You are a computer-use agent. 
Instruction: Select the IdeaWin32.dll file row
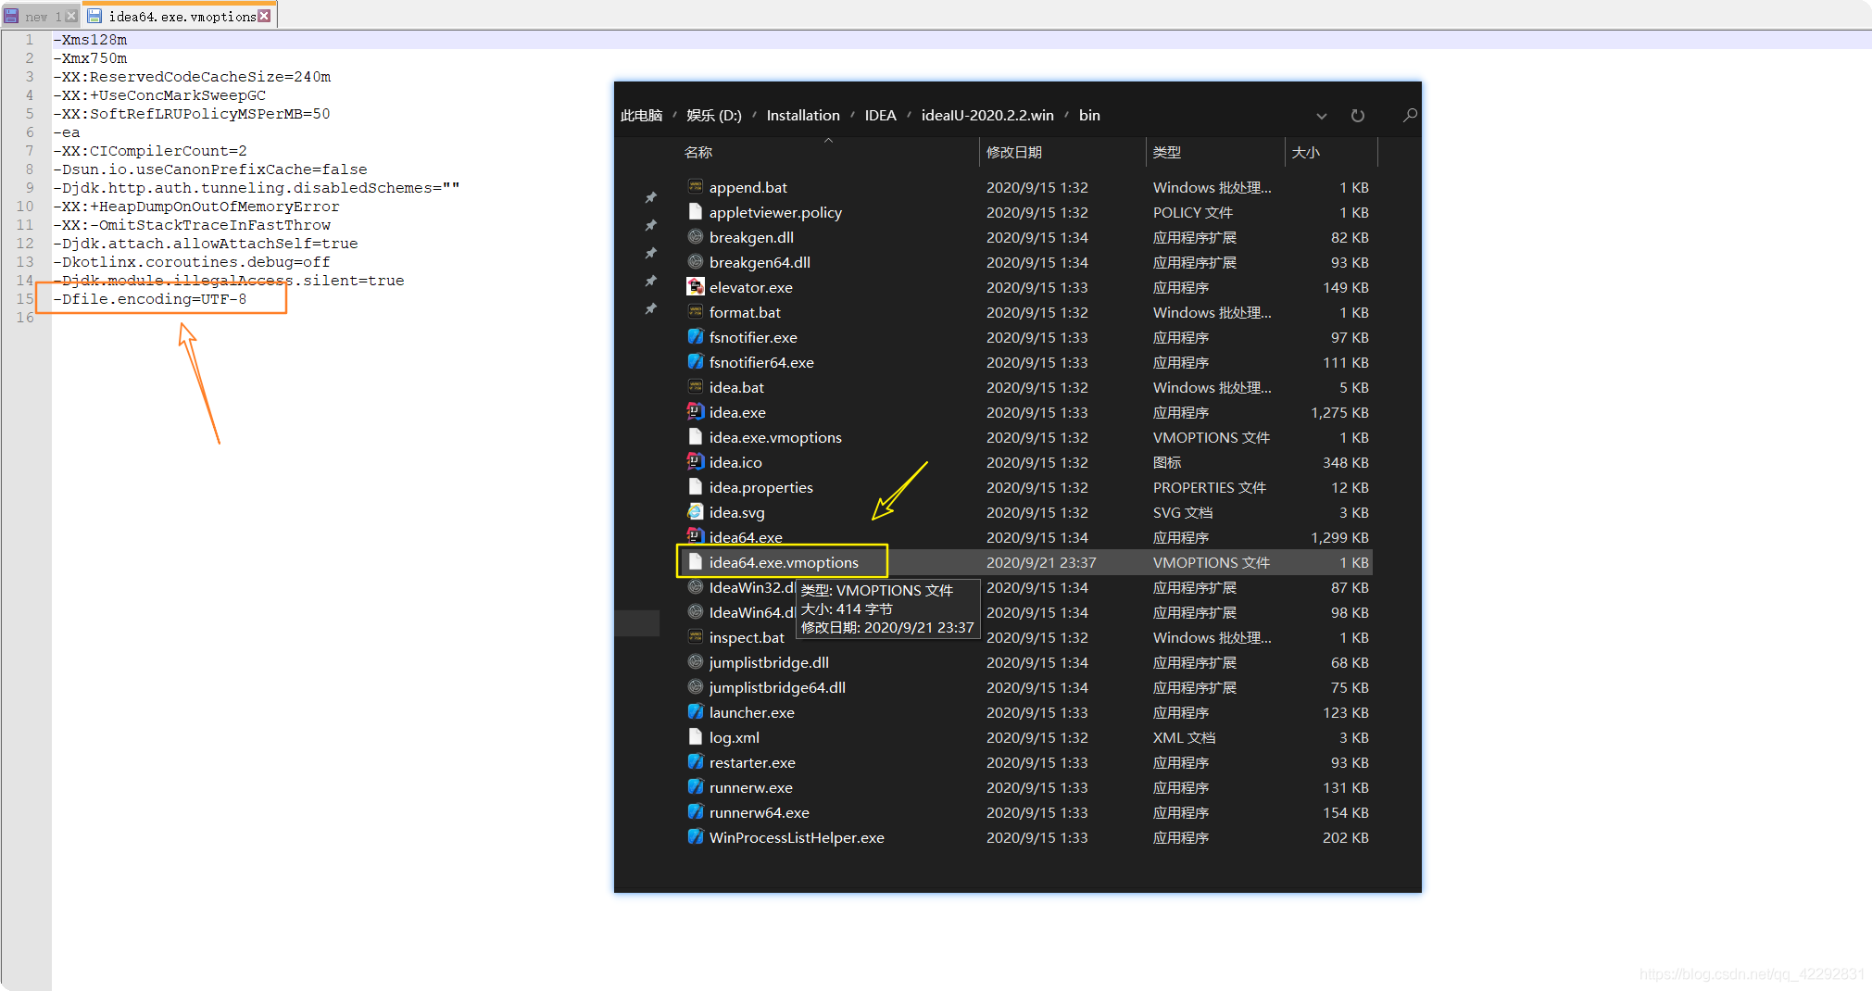coord(1028,587)
